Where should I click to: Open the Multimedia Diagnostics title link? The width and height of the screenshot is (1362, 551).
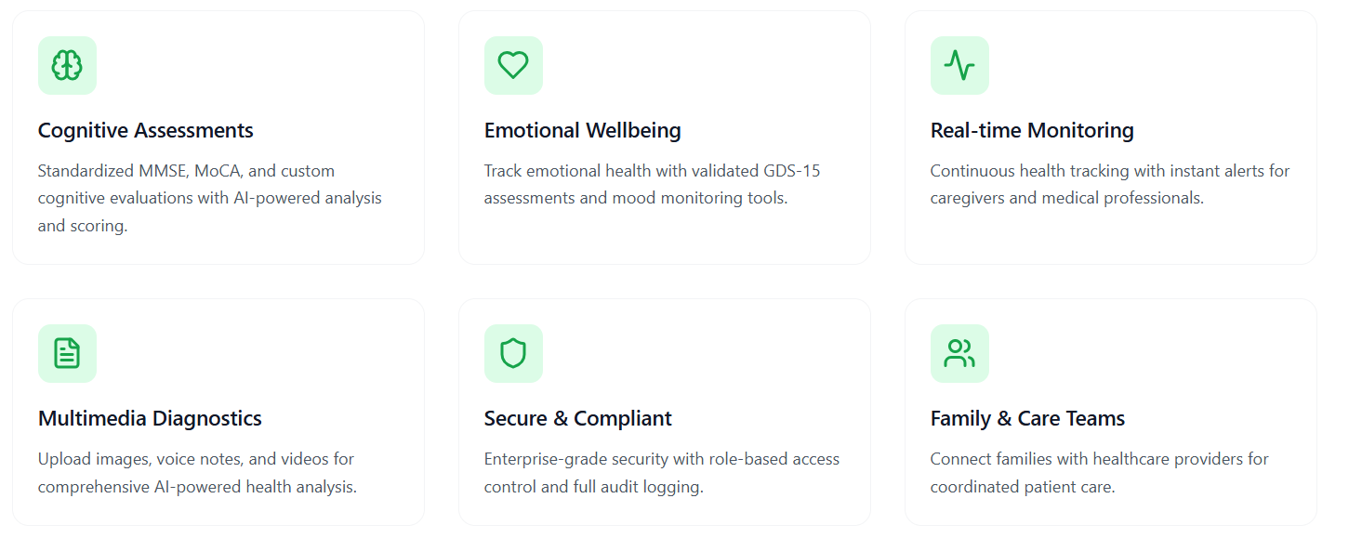click(x=150, y=418)
